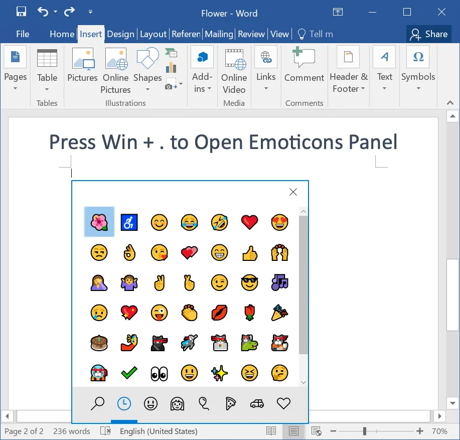This screenshot has width=460, height=440.
Task: Redo the last action
Action: pos(70,12)
